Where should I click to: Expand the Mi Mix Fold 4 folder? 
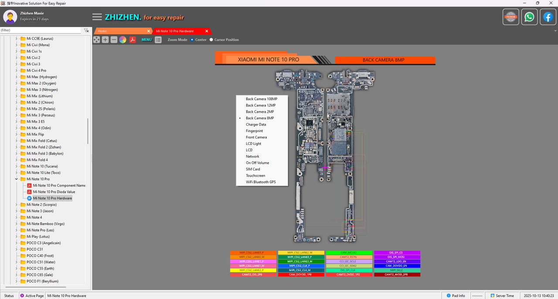[17, 160]
